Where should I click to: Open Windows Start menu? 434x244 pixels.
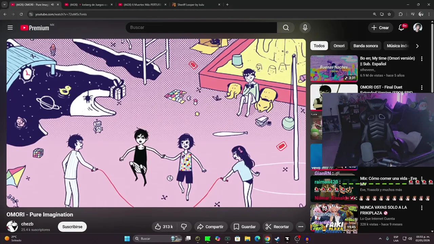(x=127, y=239)
